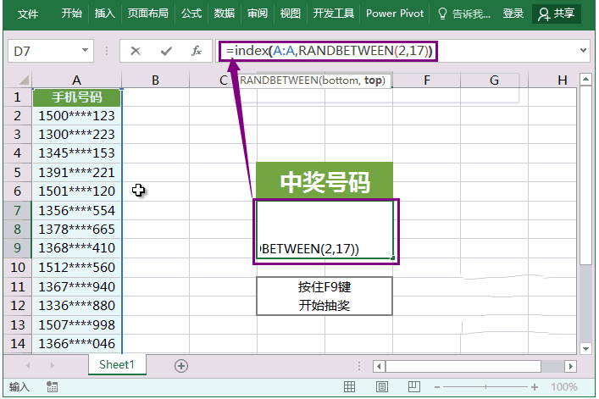The width and height of the screenshot is (599, 399).
Task: Select row 1 header
Action: click(17, 97)
